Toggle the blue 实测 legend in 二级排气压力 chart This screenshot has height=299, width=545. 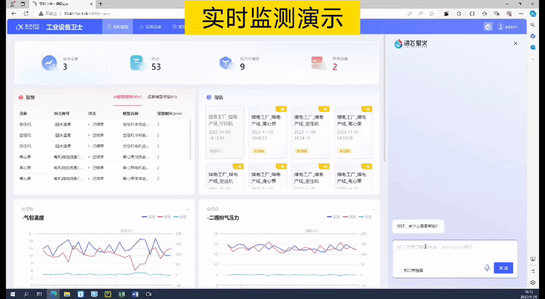[x=333, y=217]
